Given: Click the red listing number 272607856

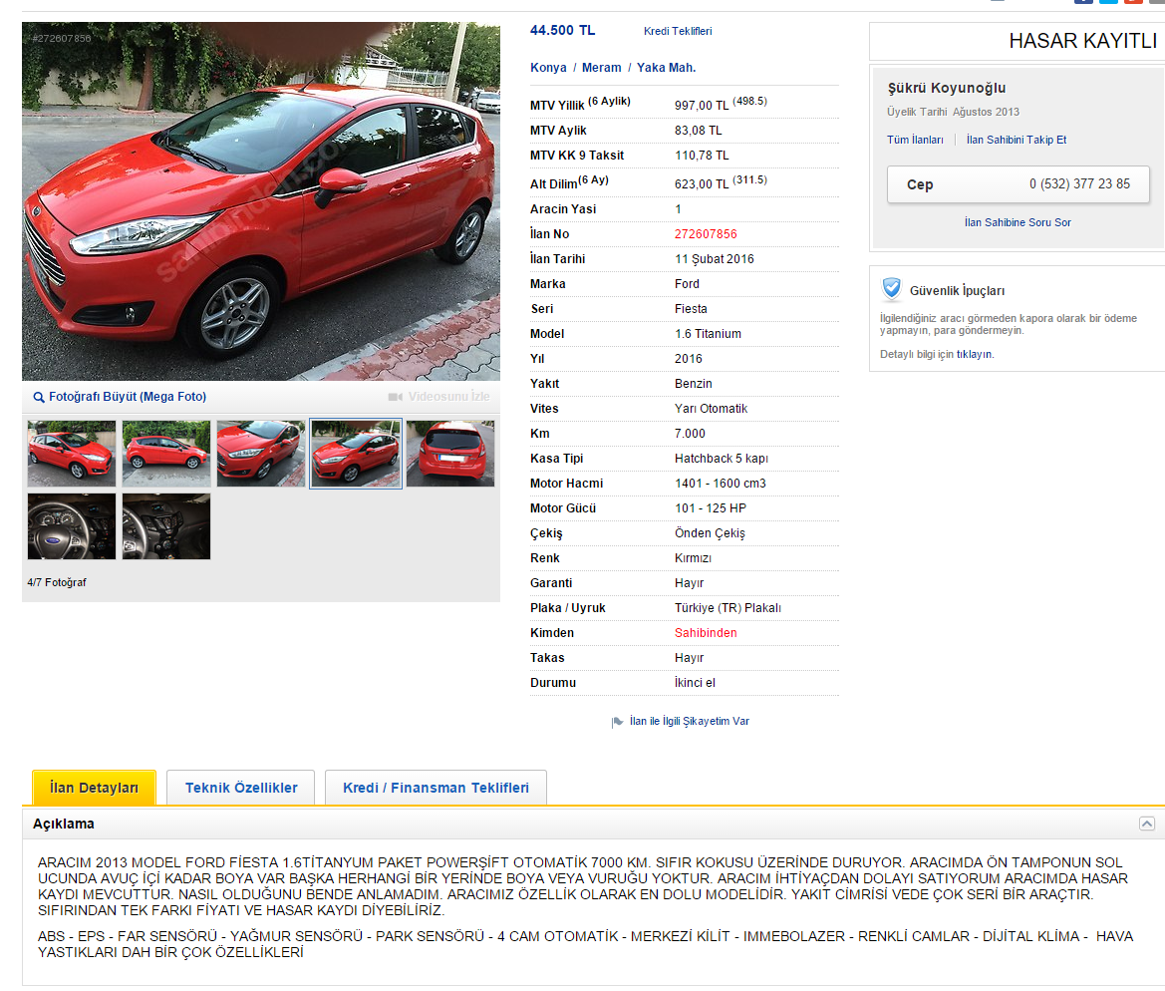Looking at the screenshot, I should click(706, 234).
